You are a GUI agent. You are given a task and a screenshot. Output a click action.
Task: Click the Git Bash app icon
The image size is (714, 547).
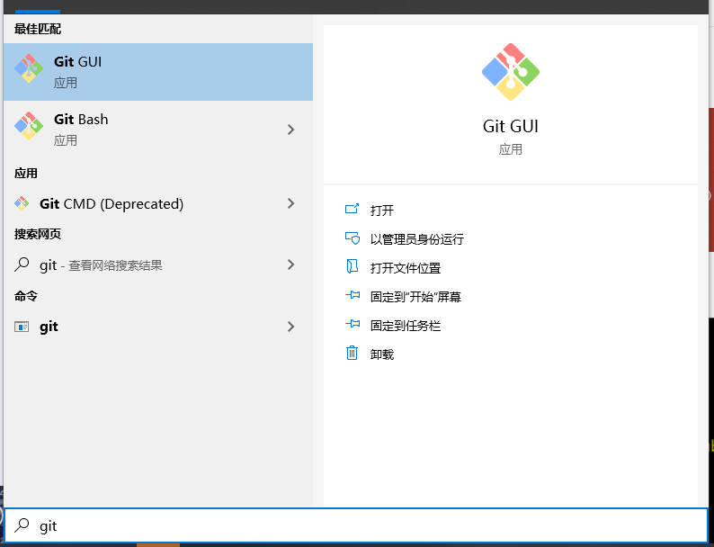point(29,126)
